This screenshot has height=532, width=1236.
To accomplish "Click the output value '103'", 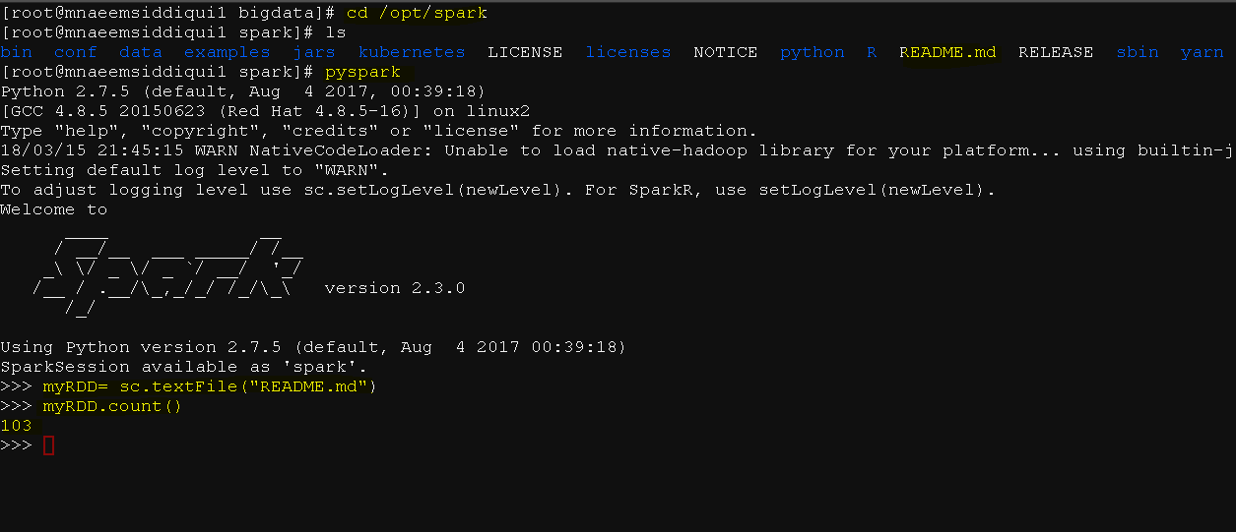I will point(17,426).
